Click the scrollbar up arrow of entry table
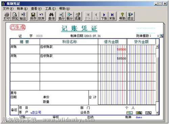Viewport: 169px width, 124px height. [x=157, y=46]
